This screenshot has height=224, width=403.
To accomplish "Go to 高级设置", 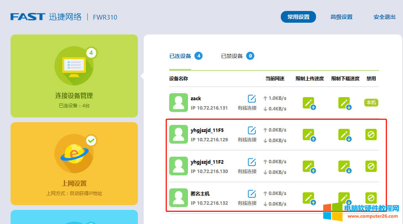I will pyautogui.click(x=341, y=17).
